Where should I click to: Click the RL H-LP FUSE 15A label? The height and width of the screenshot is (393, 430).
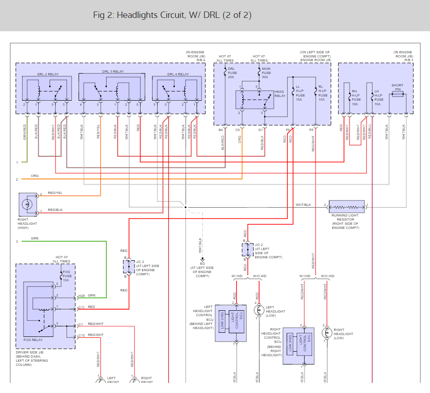coord(323,93)
